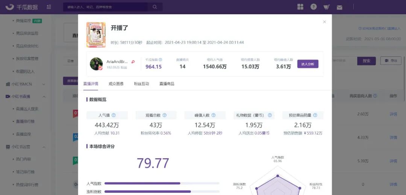Select the 日榜 tab in background page
This screenshot has height=195, width=406.
pos(70,61)
